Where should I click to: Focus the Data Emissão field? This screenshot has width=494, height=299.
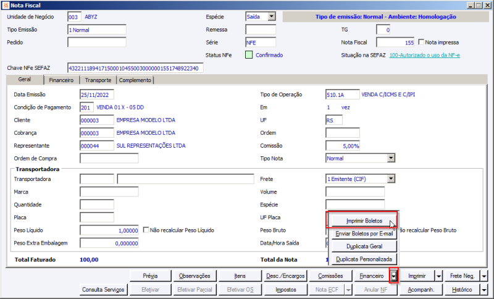[97, 95]
